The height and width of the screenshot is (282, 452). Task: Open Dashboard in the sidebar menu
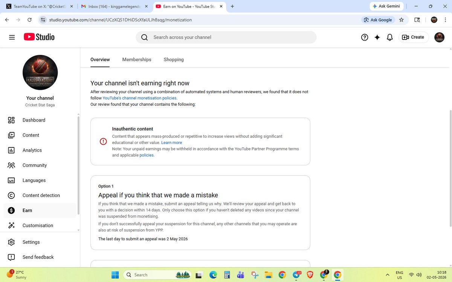pyautogui.click(x=40, y=120)
